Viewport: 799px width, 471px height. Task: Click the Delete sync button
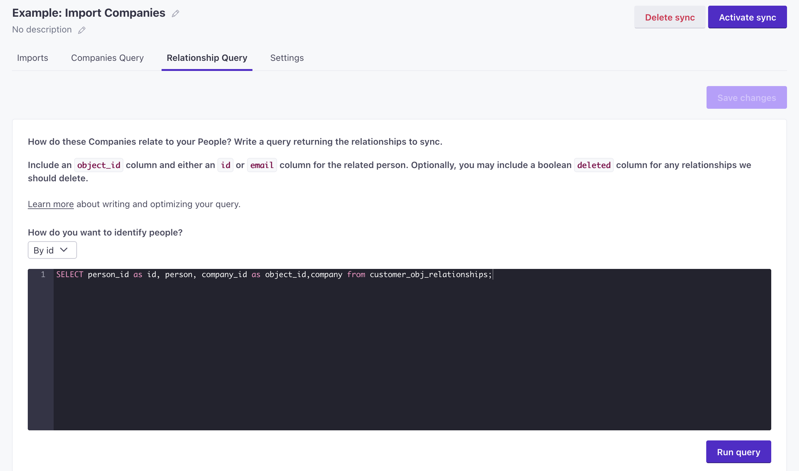coord(670,17)
